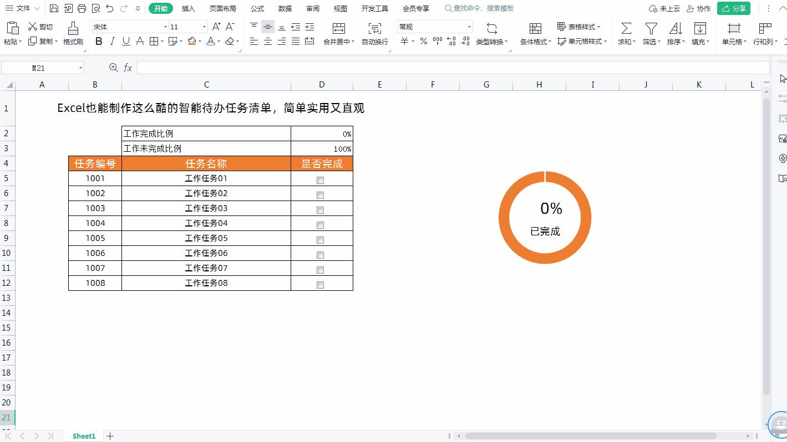Viewport: 787px width, 442px height.
Task: Open the AutoSum 求和 tool
Action: click(x=625, y=33)
